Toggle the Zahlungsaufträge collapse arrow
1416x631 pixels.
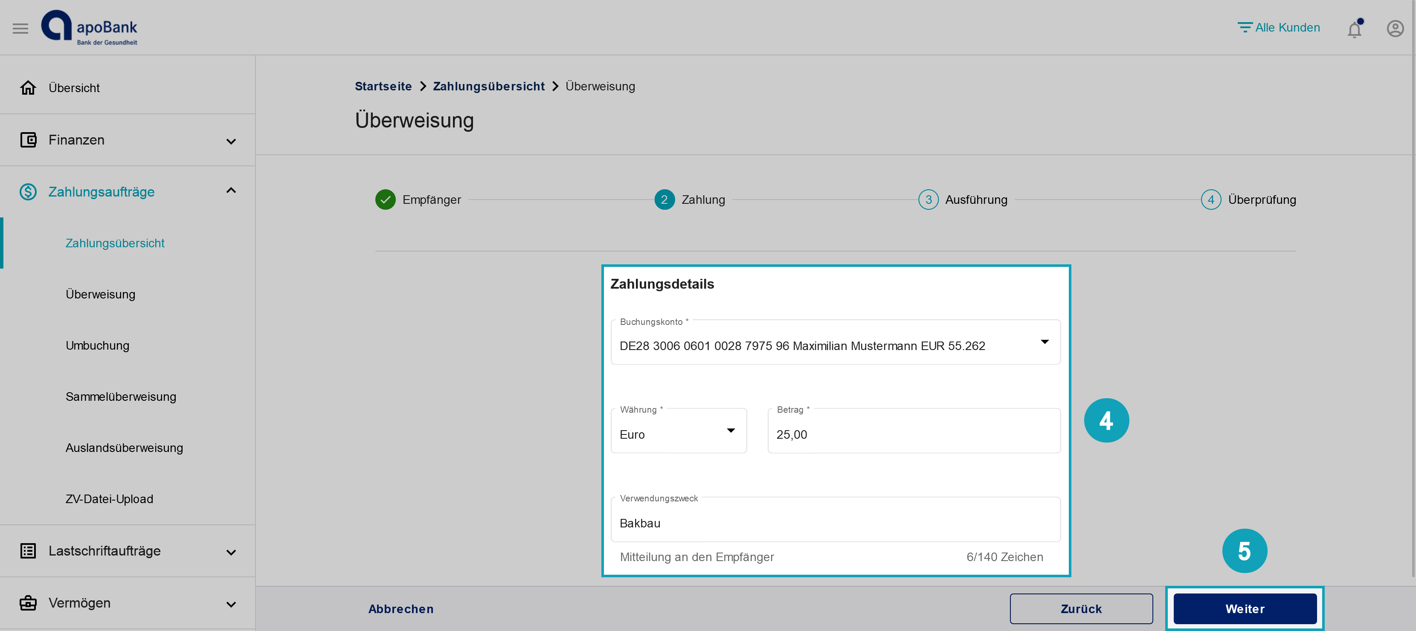pyautogui.click(x=232, y=191)
